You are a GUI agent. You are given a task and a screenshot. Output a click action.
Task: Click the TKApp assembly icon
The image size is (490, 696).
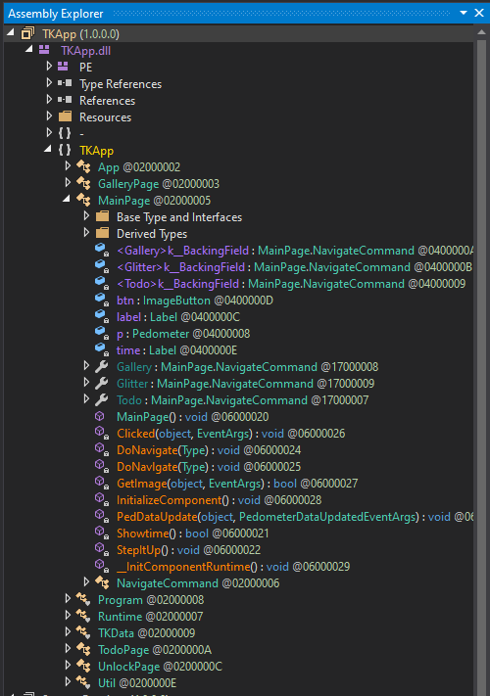(x=27, y=33)
